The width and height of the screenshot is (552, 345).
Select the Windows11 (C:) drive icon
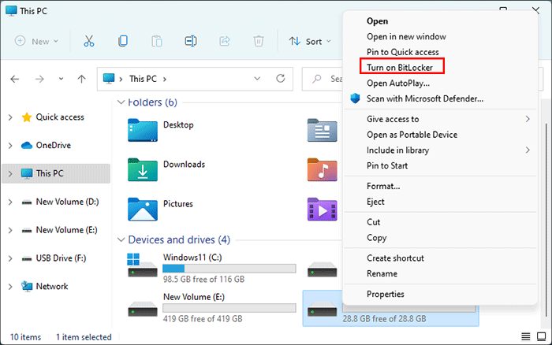[x=142, y=265]
